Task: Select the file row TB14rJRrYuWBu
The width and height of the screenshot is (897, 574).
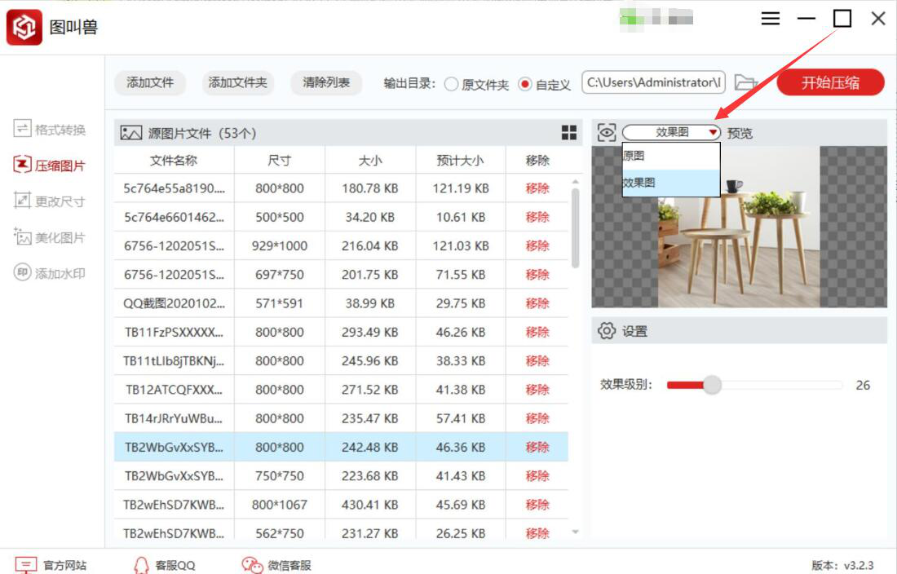Action: tap(341, 418)
